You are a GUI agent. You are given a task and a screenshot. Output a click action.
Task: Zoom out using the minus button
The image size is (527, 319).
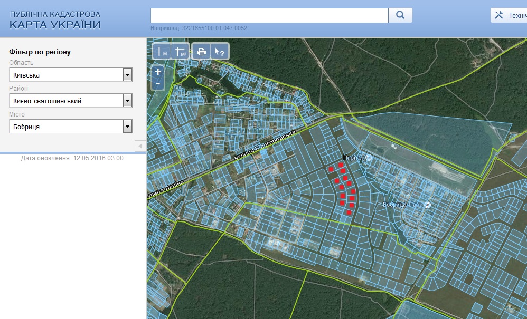(158, 84)
